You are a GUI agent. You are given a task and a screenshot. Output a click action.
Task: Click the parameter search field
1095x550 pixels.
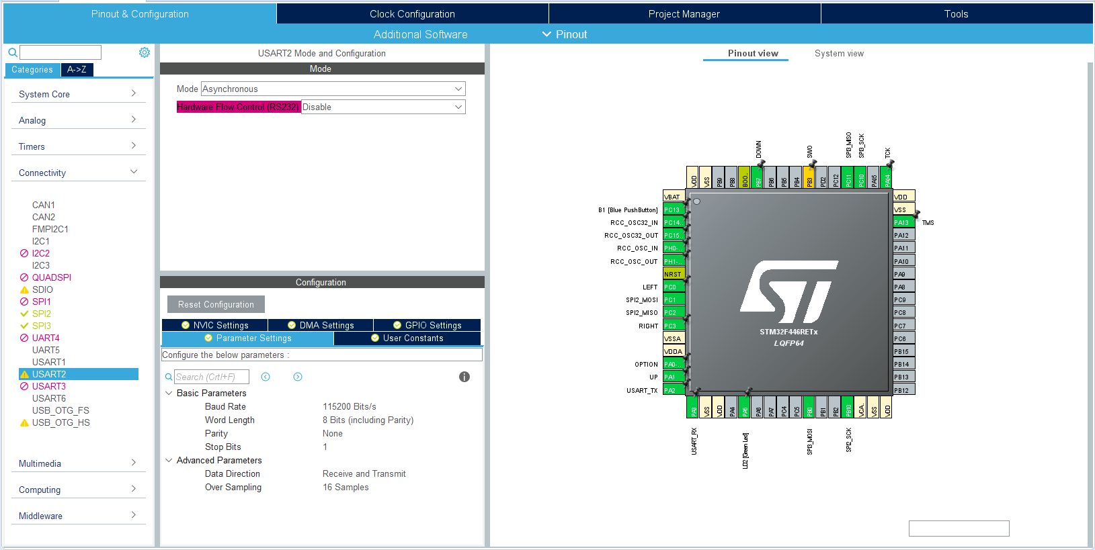pos(211,377)
